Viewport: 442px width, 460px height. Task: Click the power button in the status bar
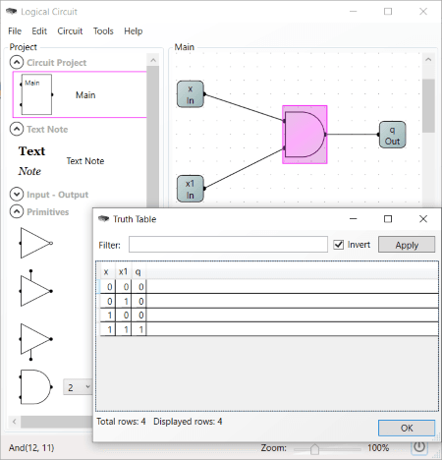coord(419,447)
